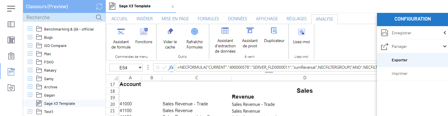The width and height of the screenshot is (448, 116).
Task: Click the Partager share icon
Action: 384,46
